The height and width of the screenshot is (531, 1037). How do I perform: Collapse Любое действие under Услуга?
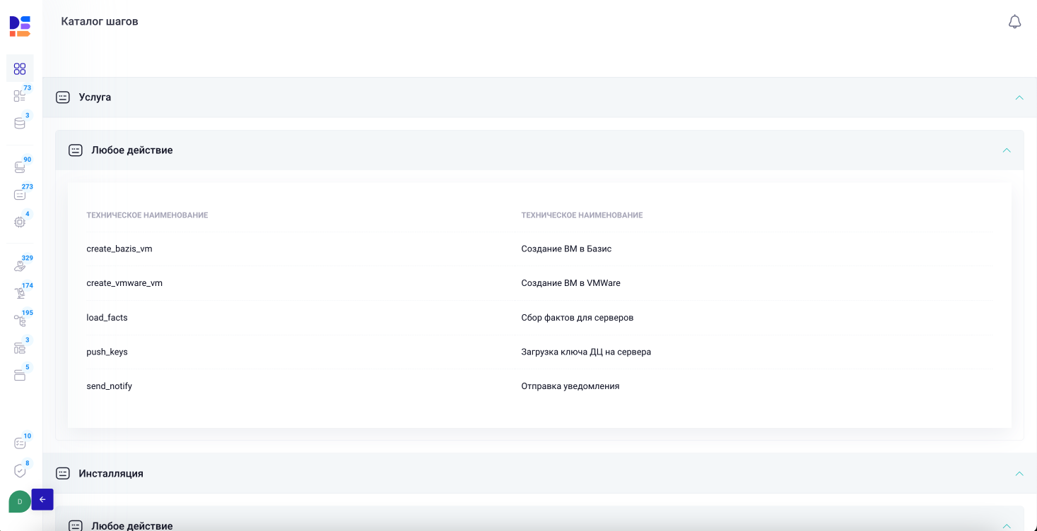[x=1006, y=150]
